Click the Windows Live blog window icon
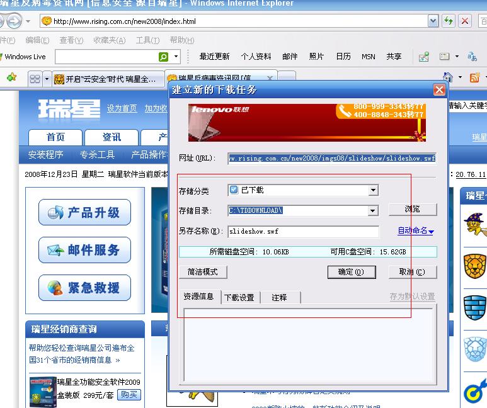Image resolution: width=487 pixels, height=408 pixels. pos(444,57)
